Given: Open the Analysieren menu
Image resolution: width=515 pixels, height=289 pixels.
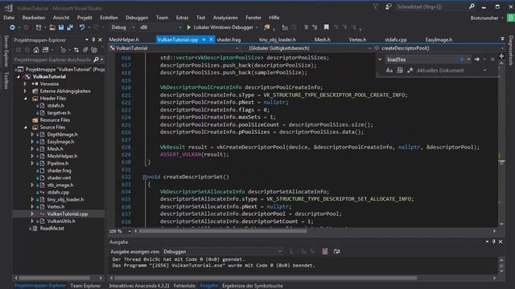Looking at the screenshot, I should point(225,18).
